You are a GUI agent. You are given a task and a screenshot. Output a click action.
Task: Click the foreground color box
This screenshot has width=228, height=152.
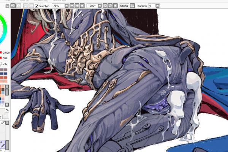pyautogui.click(x=2, y=111)
